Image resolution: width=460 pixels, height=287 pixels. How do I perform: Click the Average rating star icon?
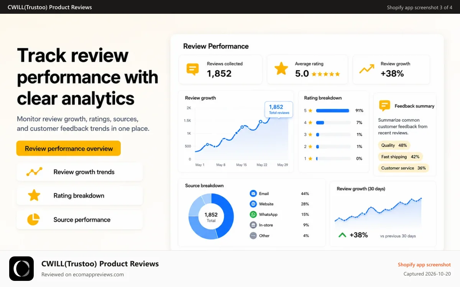click(281, 69)
